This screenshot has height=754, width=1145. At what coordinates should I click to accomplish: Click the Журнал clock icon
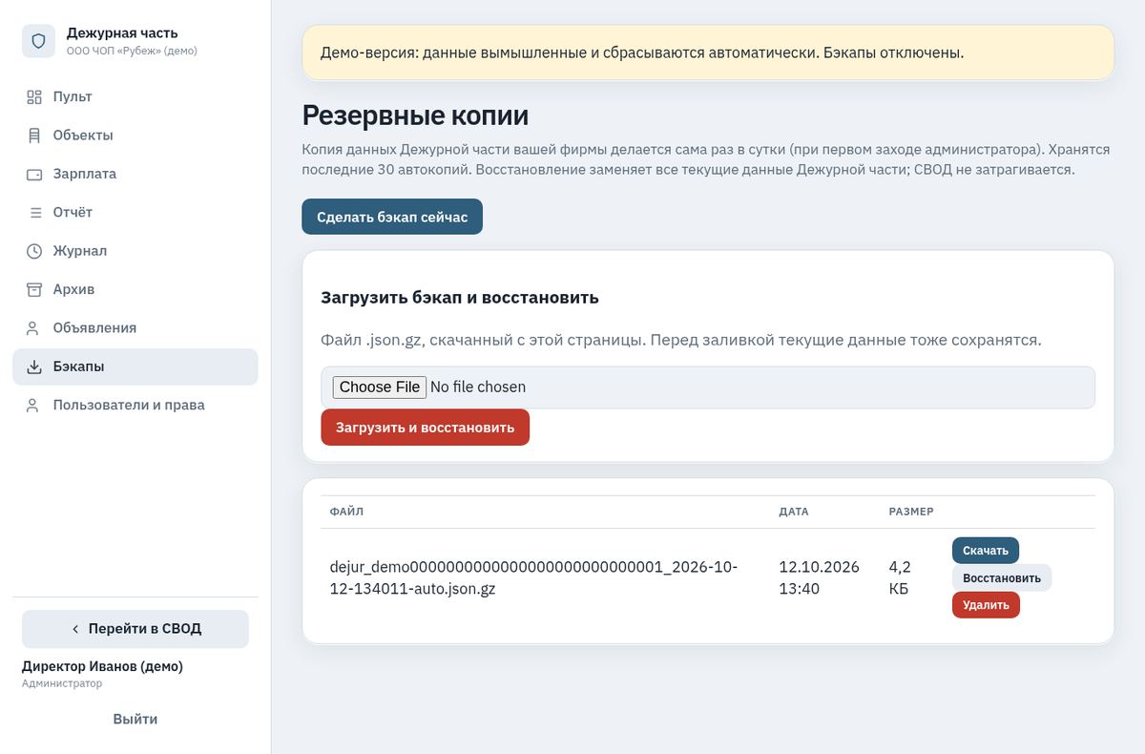[34, 251]
